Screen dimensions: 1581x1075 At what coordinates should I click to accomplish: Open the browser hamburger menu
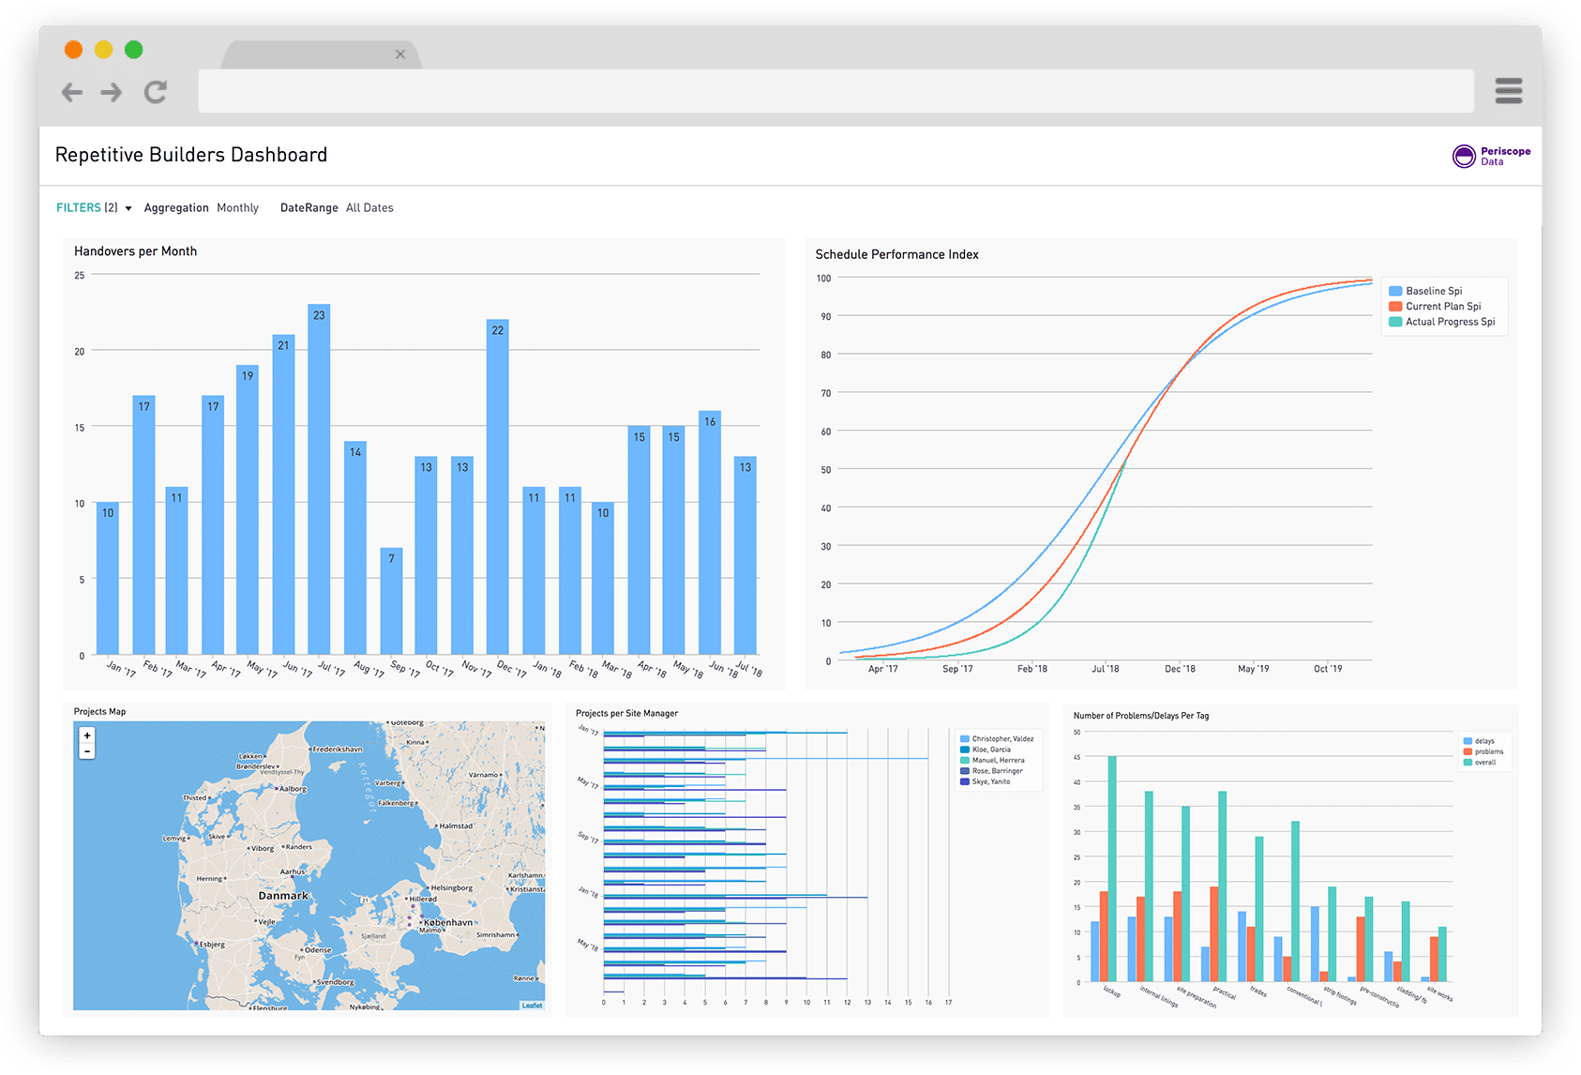(1508, 91)
